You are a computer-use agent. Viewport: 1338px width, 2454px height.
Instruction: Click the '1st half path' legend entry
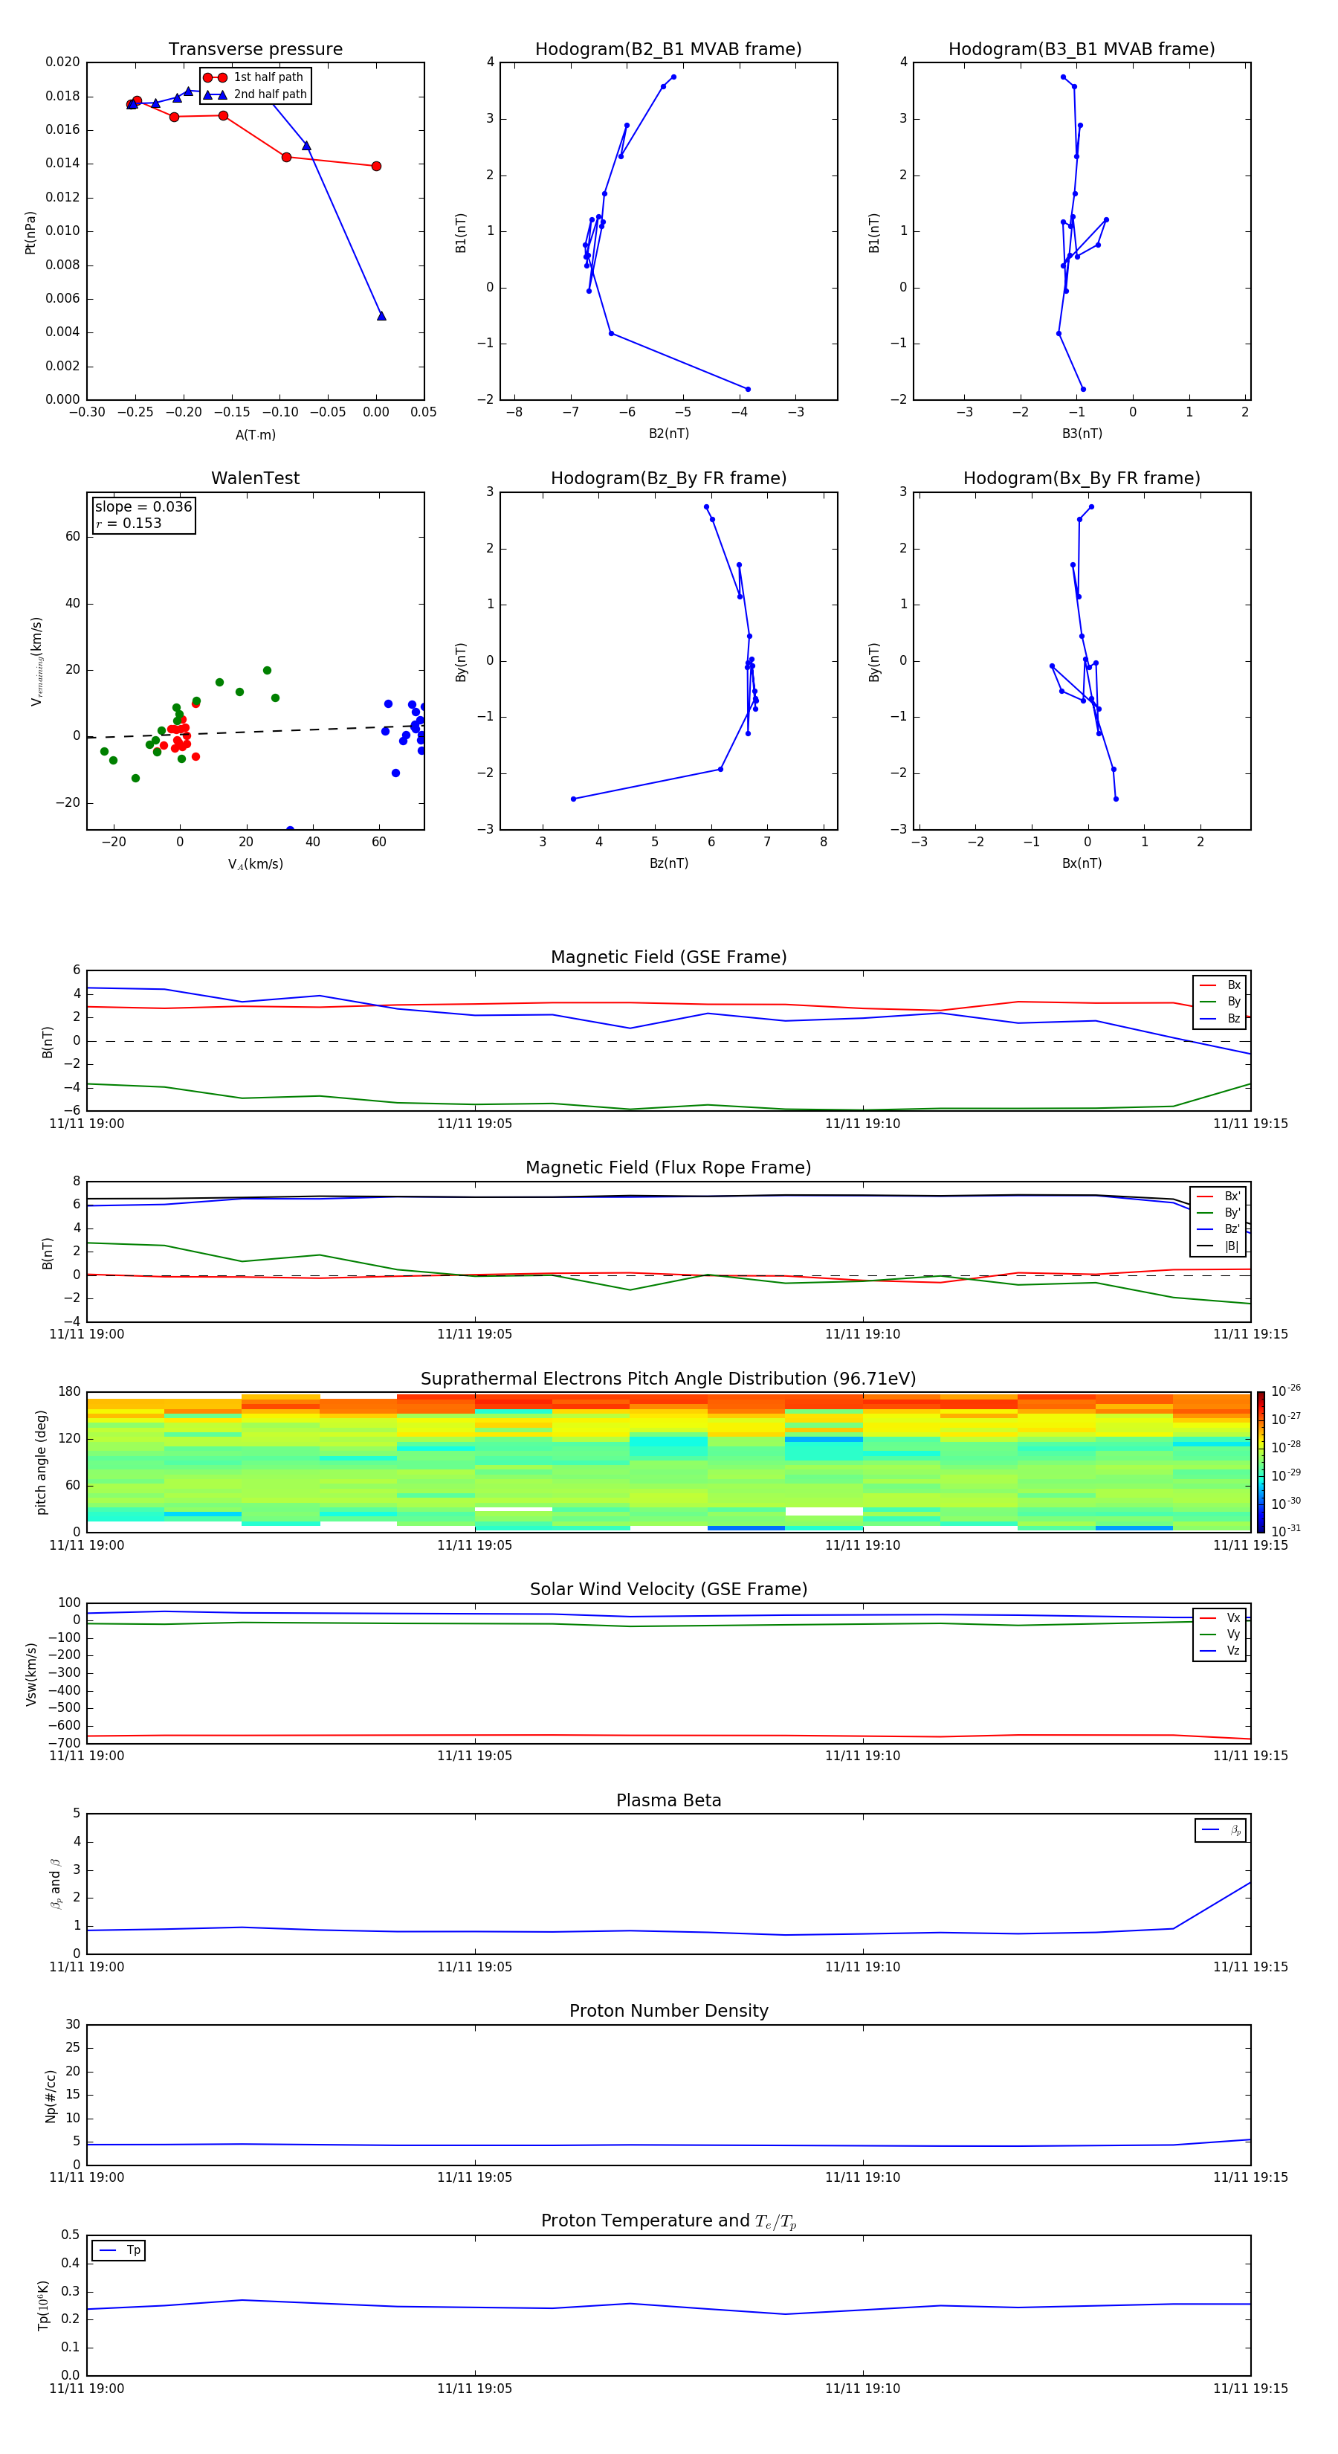[253, 77]
